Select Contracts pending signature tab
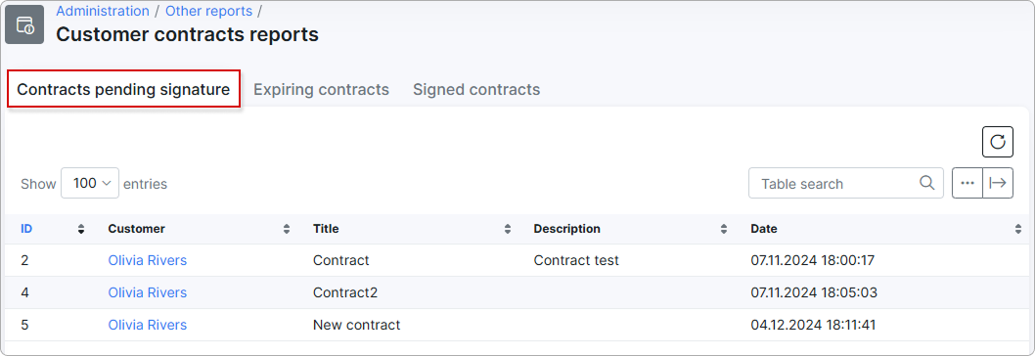Screen dimensions: 1035x356 point(123,89)
